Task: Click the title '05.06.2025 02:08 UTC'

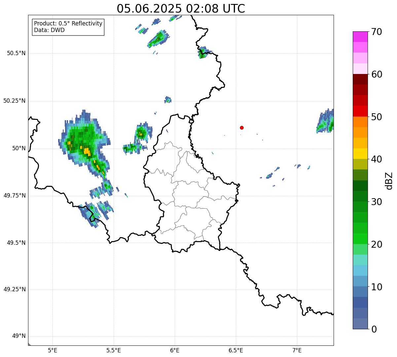Action: 181,9
